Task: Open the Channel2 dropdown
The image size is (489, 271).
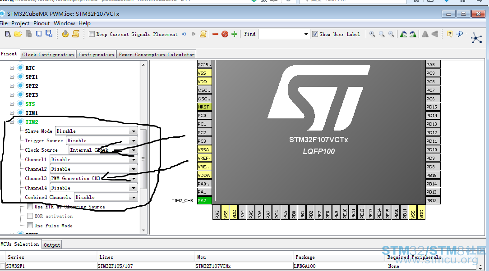Action: point(134,169)
